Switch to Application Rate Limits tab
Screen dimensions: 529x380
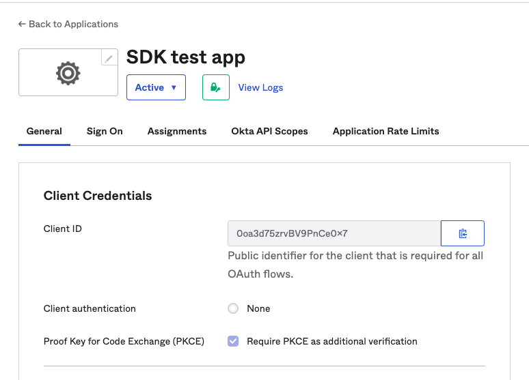coord(385,131)
